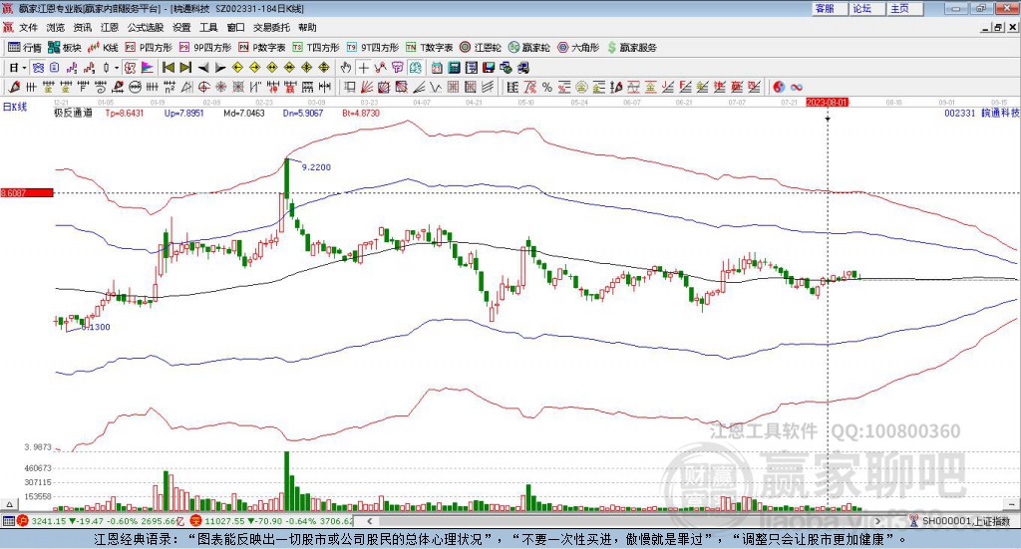
Task: Click the 深 Shenzhen index status icon
Action: pyautogui.click(x=195, y=521)
